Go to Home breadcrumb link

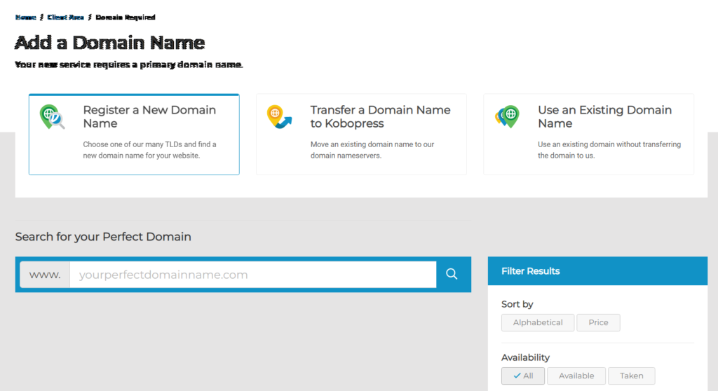pyautogui.click(x=25, y=17)
